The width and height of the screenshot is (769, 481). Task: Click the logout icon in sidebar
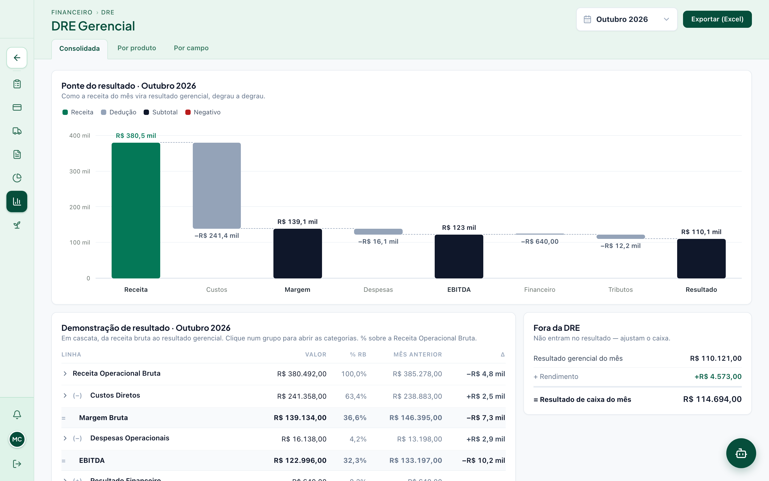[17, 464]
